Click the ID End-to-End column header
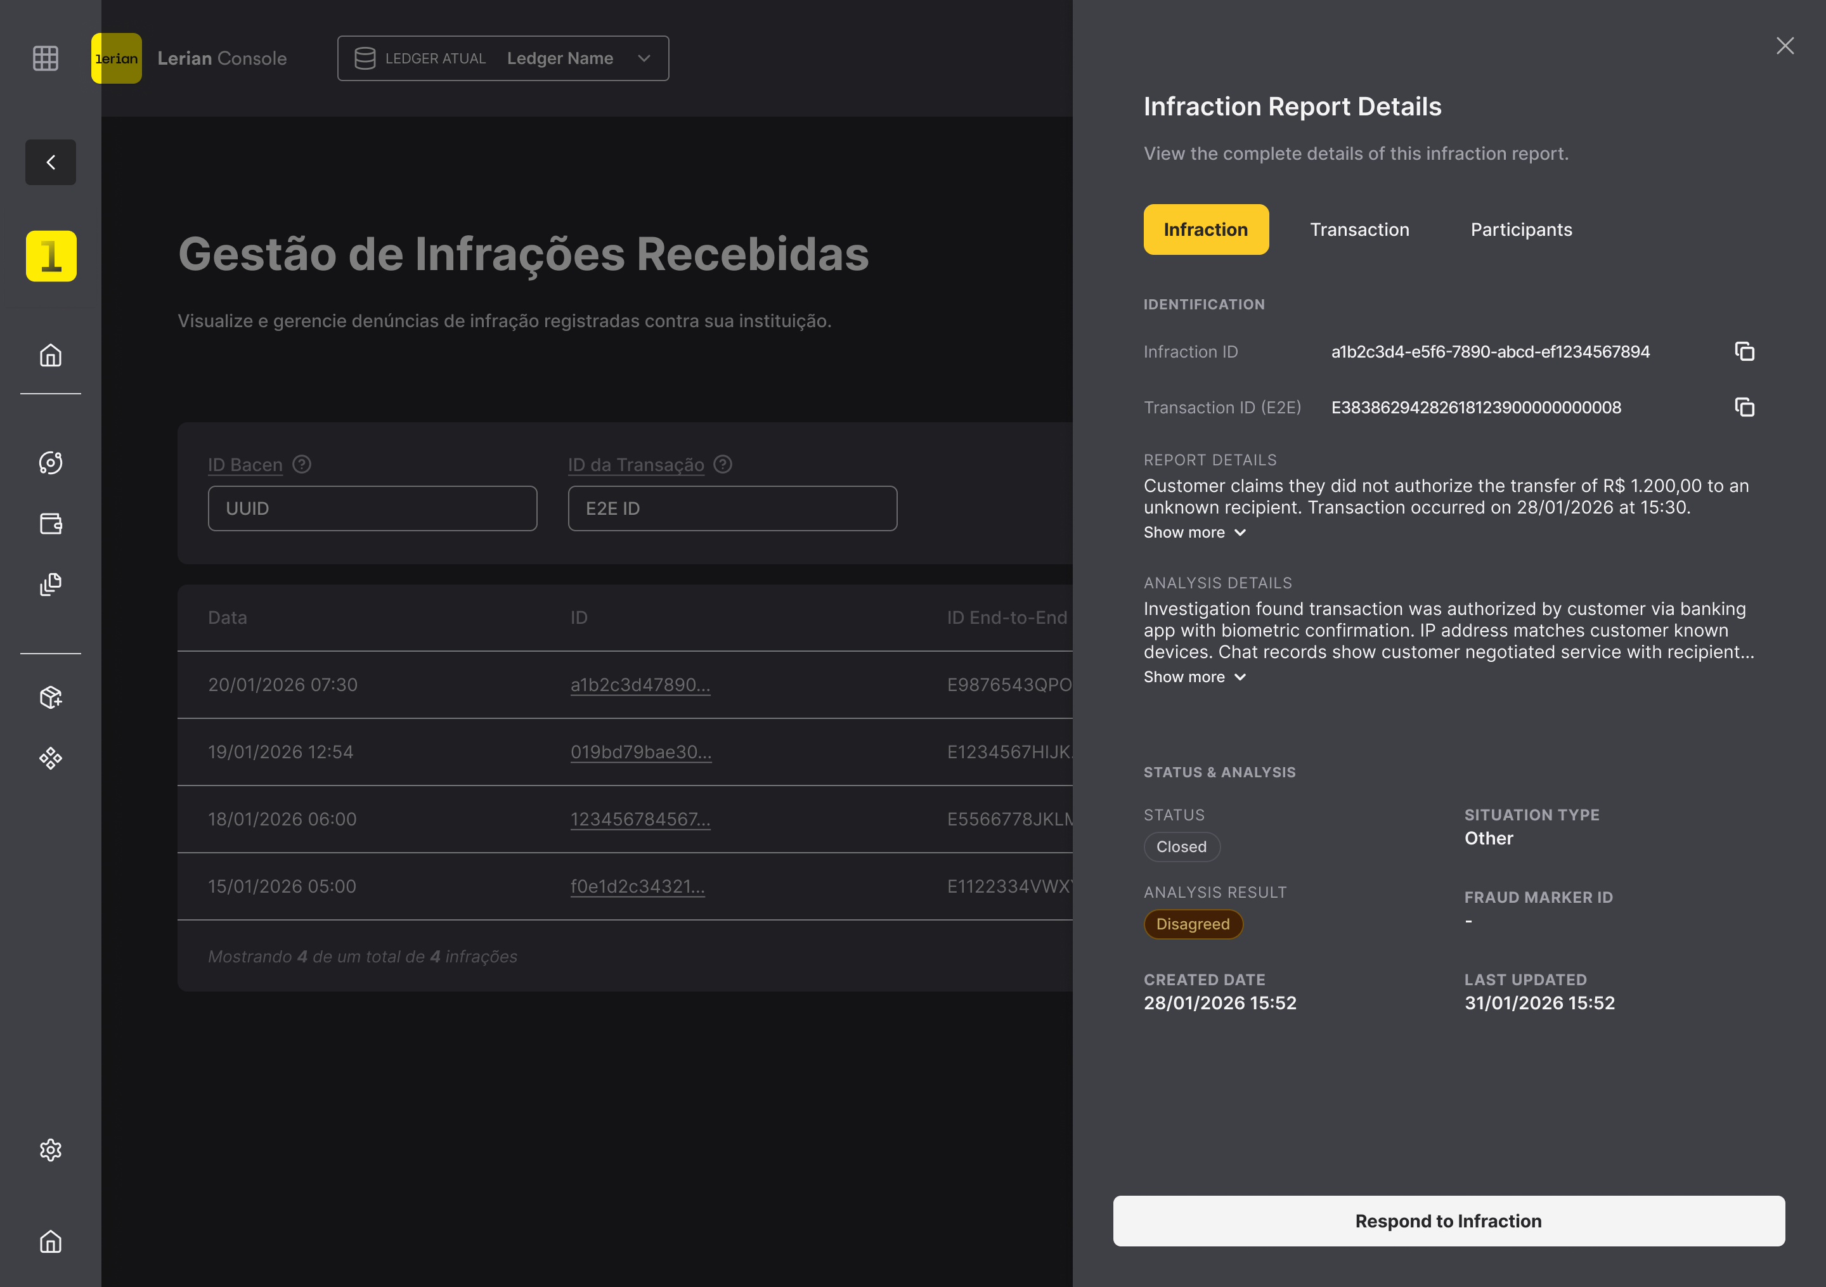This screenshot has width=1826, height=1287. click(x=1007, y=618)
